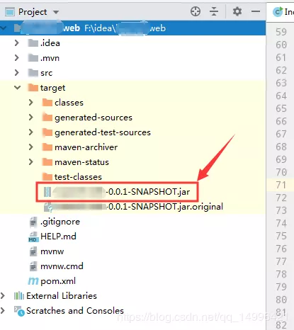294x330 pixels.
Task: Expand the .mvn folder
Action: tap(16, 58)
